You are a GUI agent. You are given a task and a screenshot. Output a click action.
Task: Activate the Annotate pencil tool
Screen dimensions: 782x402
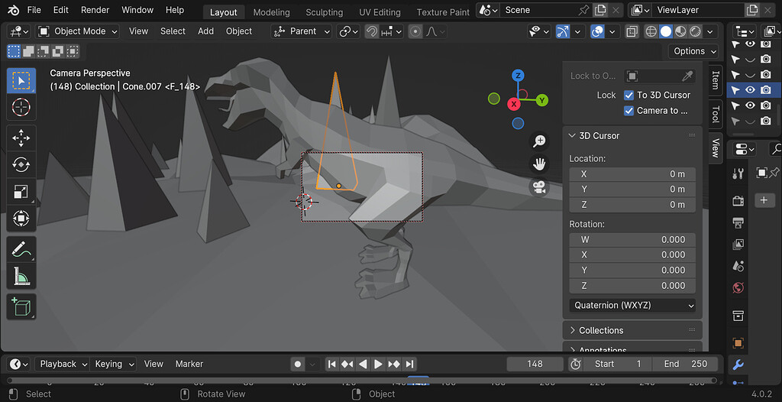[x=21, y=249]
